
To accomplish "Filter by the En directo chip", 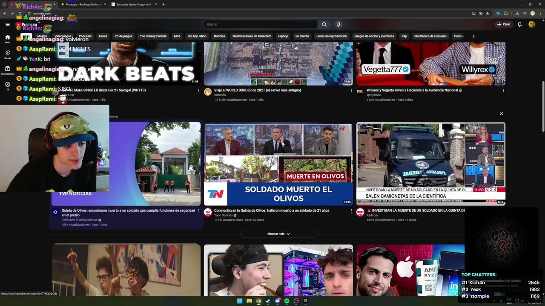I will 302,36.
